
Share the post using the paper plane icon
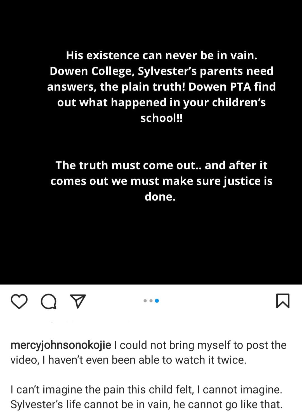(x=79, y=301)
